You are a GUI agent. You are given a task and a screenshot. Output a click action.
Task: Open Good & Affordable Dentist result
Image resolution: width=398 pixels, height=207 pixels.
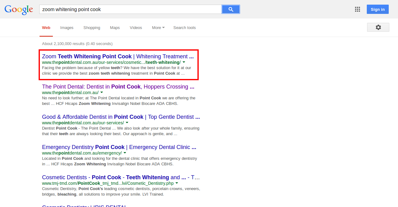tap(121, 117)
